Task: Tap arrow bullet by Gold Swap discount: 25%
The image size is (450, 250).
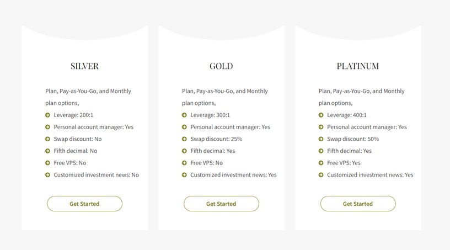Action: click(x=184, y=139)
